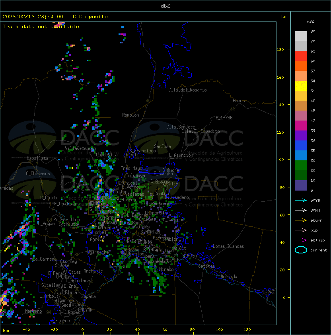Viewport: 331px width, 335px height.
Task: Click the 'TUNUYAN' map label
Action: (x=84, y=310)
